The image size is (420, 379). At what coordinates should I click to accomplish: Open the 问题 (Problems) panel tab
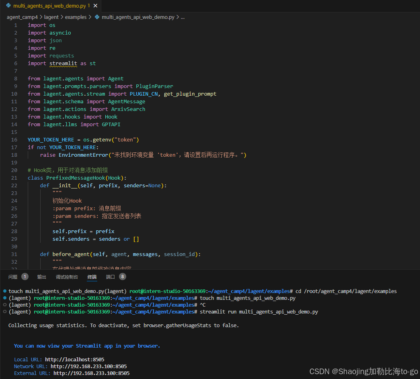click(x=13, y=277)
